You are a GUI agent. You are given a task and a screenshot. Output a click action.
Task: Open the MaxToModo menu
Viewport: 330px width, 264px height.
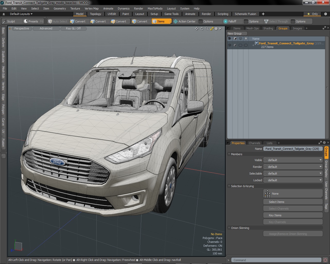(155, 9)
